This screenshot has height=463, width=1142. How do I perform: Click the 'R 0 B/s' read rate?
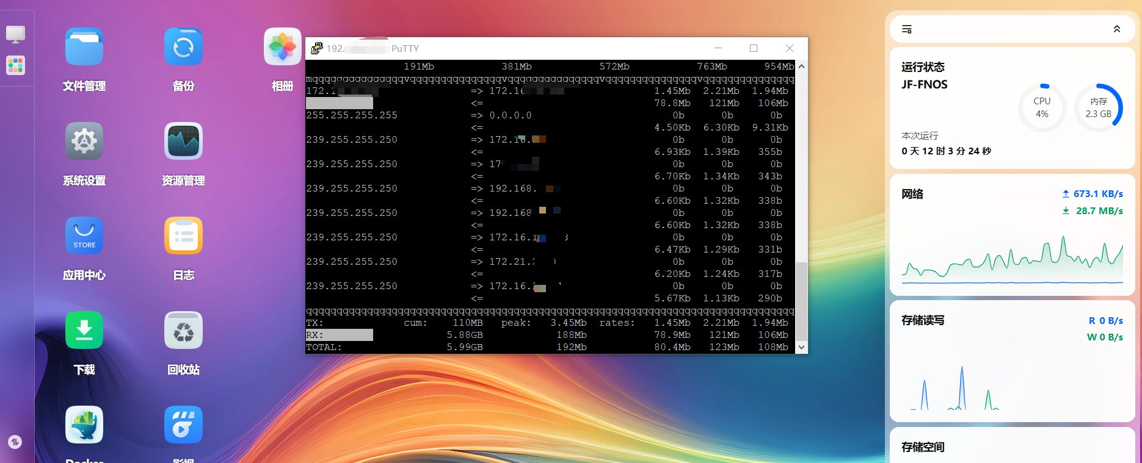(1106, 320)
